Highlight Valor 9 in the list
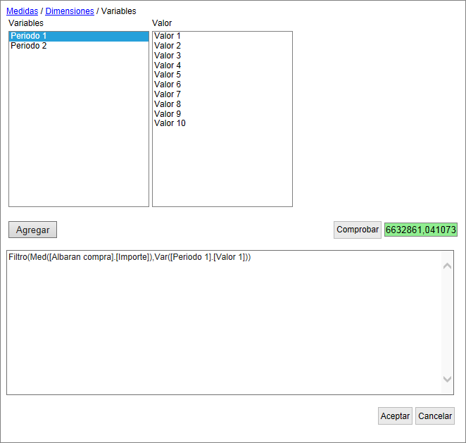This screenshot has height=443, width=466. pyautogui.click(x=168, y=114)
